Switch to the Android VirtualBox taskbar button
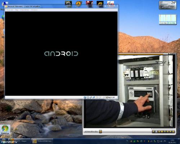 (x=42, y=141)
